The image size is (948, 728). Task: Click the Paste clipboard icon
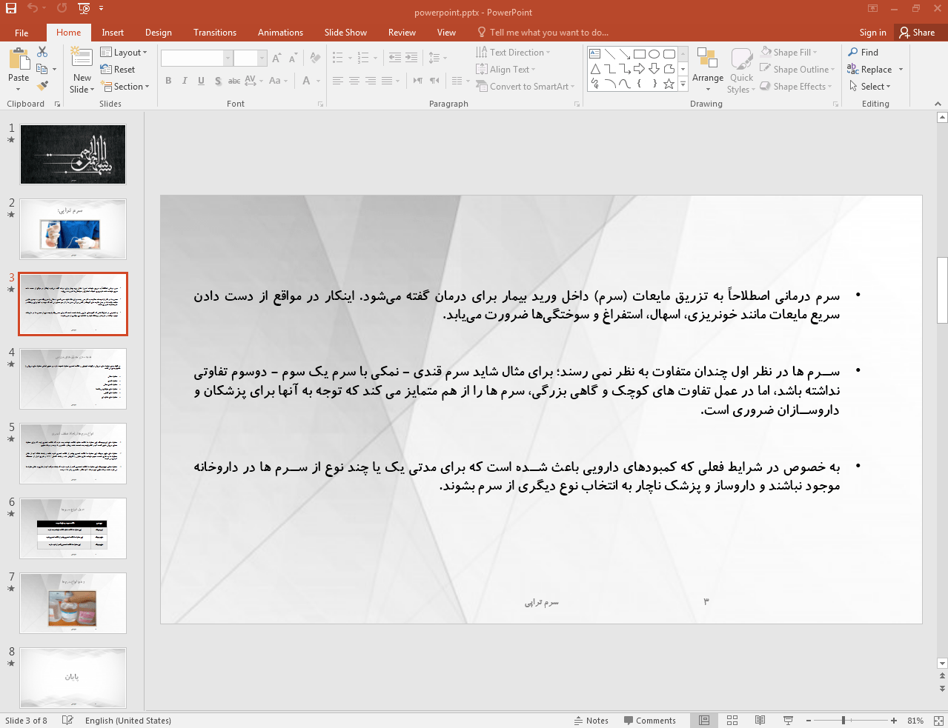click(19, 59)
